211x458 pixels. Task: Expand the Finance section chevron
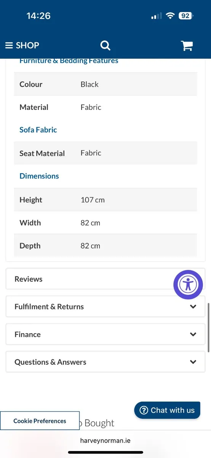(193, 334)
